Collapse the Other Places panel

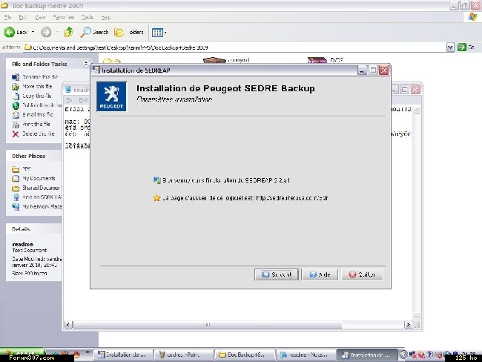click(x=86, y=156)
